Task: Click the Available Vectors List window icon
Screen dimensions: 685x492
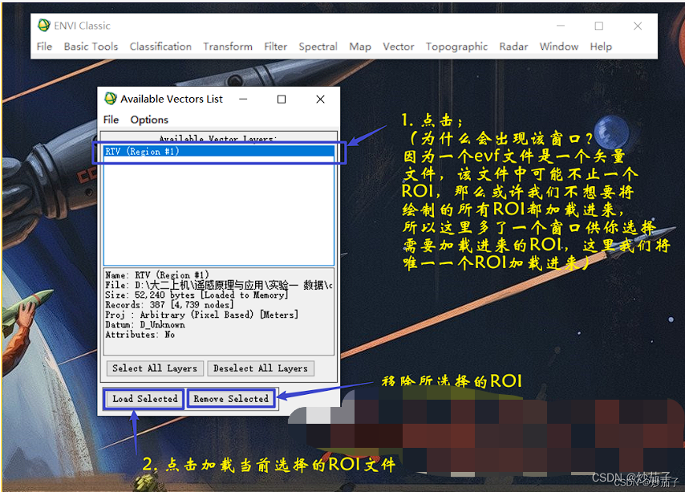Action: click(x=111, y=99)
